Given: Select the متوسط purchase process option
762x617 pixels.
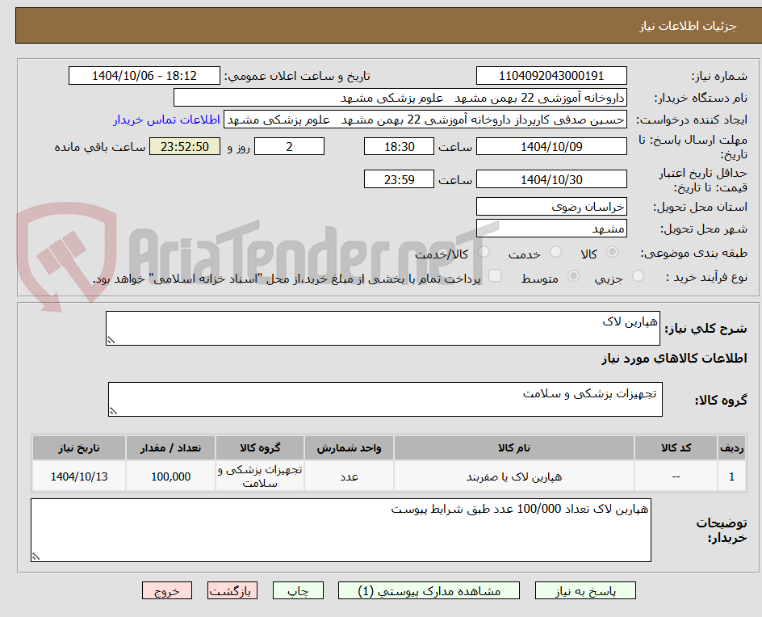Looking at the screenshot, I should pos(573,276).
